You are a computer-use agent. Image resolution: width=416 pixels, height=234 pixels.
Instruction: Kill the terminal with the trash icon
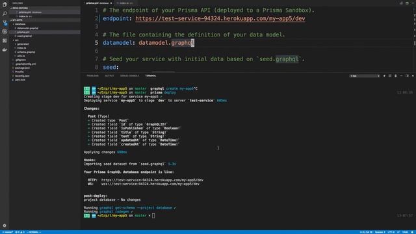tap(396, 76)
